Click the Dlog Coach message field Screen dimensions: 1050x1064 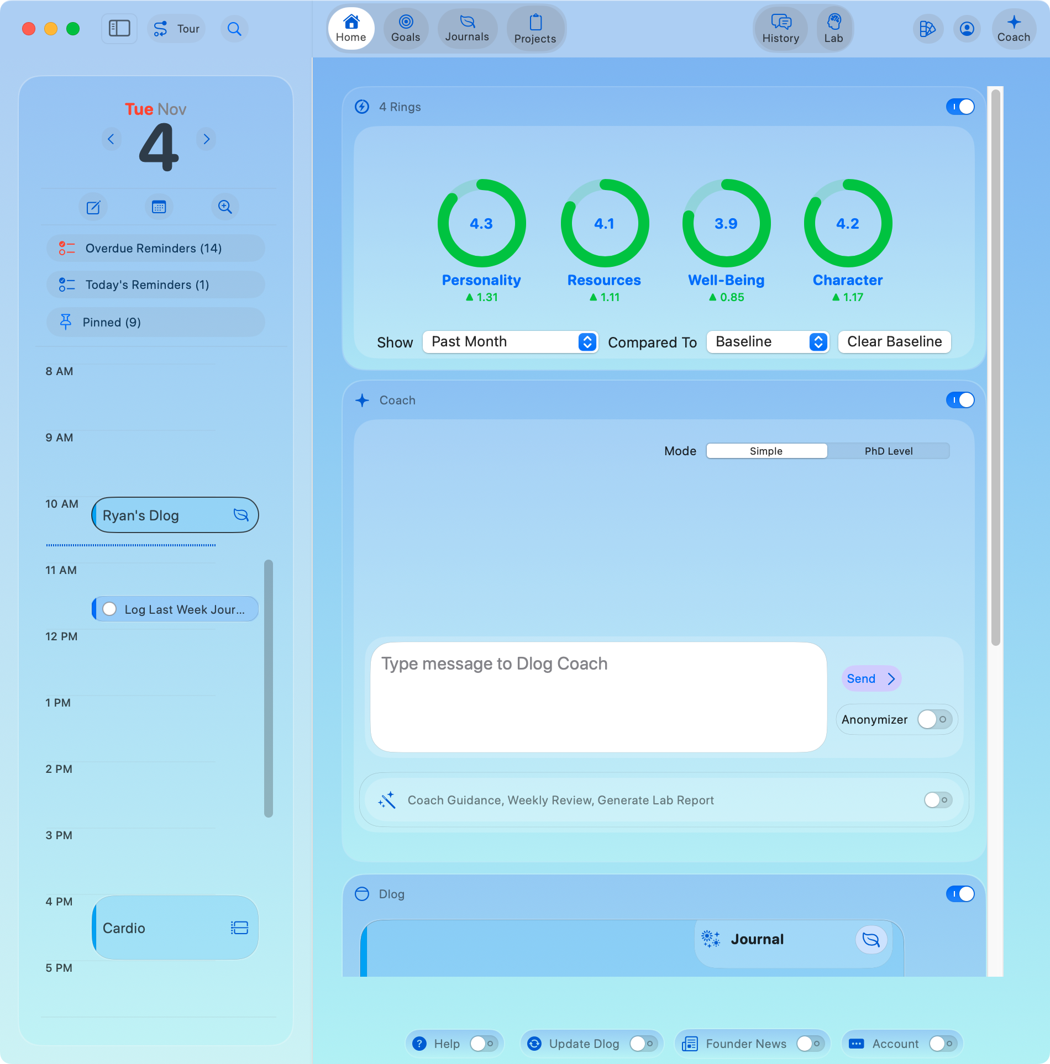point(598,697)
